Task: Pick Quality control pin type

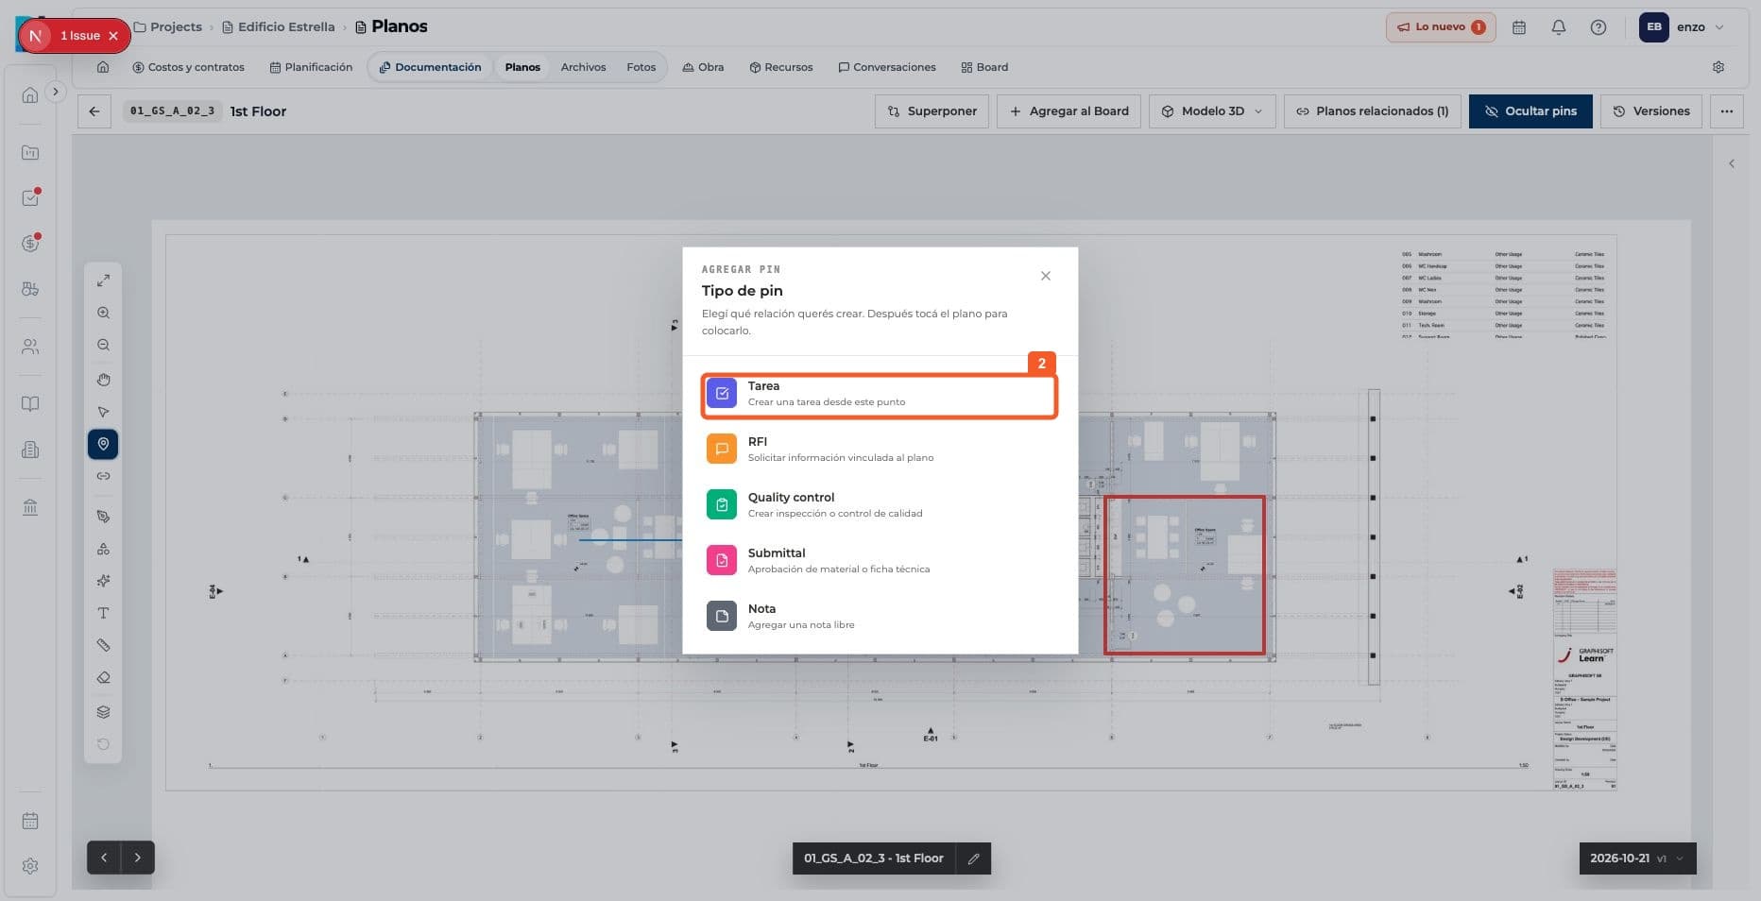Action: tap(879, 504)
